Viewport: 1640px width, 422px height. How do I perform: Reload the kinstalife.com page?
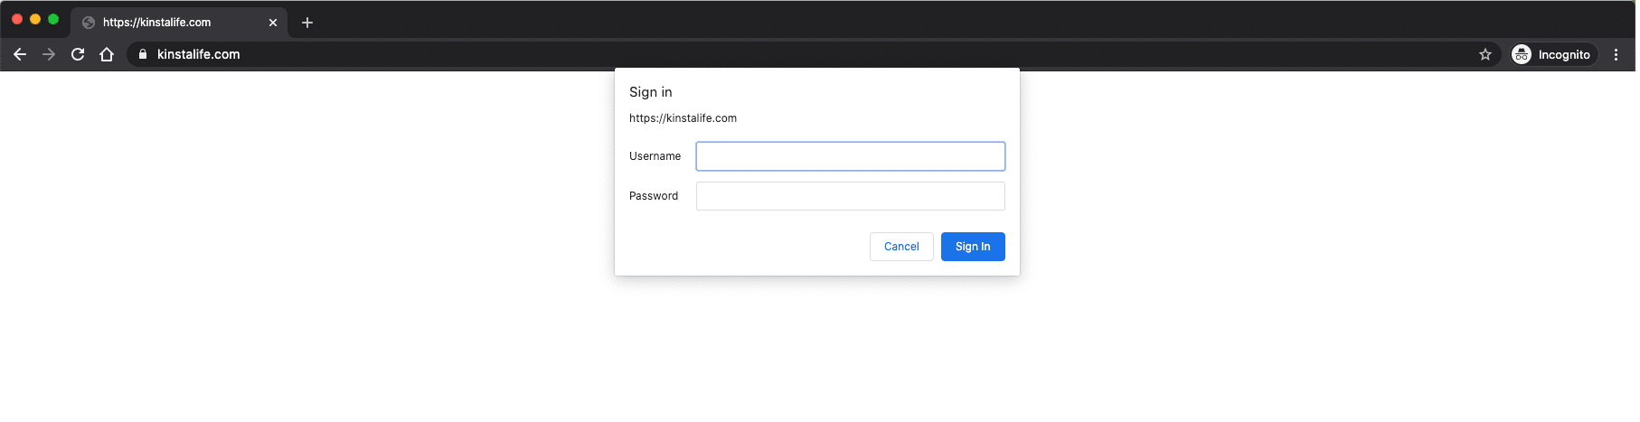click(78, 54)
